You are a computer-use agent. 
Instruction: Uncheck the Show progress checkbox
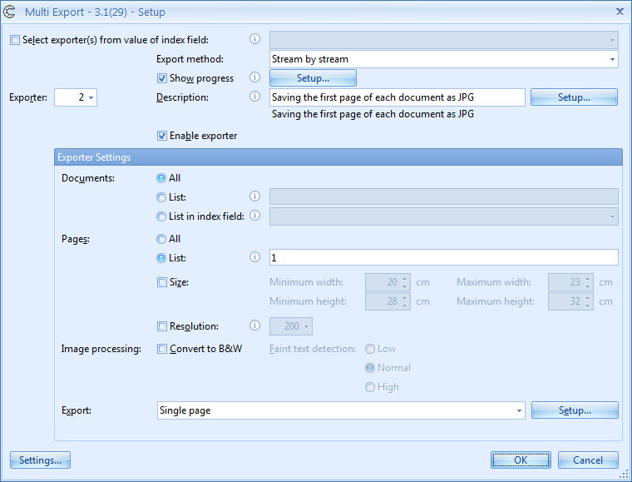pos(162,78)
